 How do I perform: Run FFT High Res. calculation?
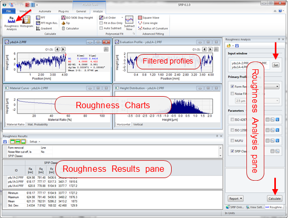click(x=47, y=23)
